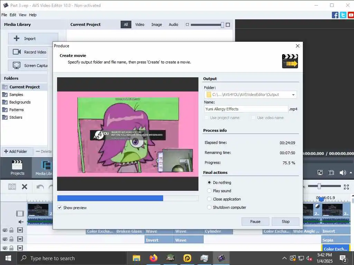Open the Projects clapperboard panel
The image size is (354, 265).
[17, 168]
